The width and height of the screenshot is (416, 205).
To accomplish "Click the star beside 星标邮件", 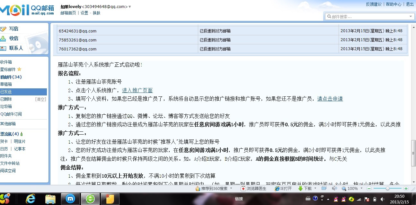I will pos(20,69).
